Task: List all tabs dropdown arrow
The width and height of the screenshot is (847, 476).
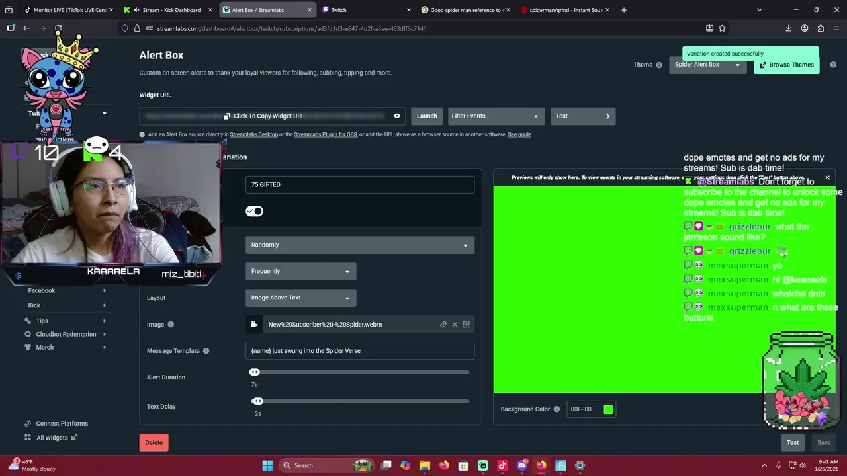Action: coord(760,10)
